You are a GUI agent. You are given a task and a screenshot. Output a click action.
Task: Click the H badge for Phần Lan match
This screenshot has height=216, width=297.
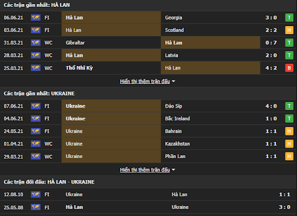[289, 156]
